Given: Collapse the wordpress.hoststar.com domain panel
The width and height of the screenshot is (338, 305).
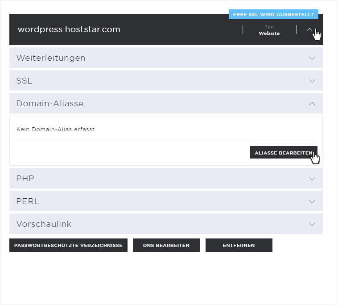Looking at the screenshot, I should point(309,29).
